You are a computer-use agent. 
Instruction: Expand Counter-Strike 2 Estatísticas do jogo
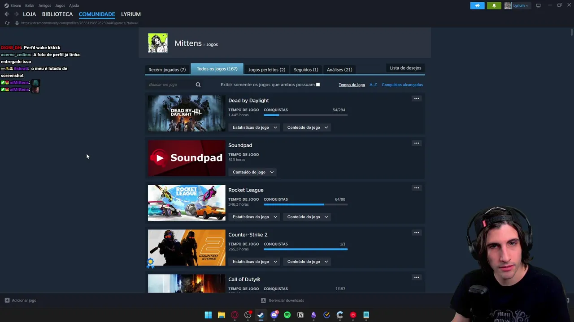click(x=255, y=262)
